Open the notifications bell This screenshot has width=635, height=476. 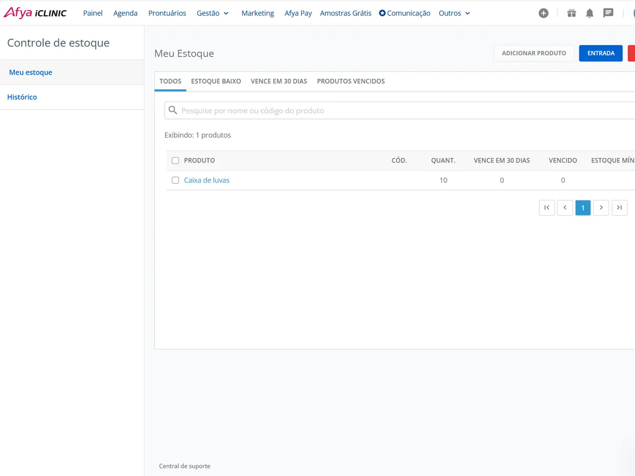589,13
